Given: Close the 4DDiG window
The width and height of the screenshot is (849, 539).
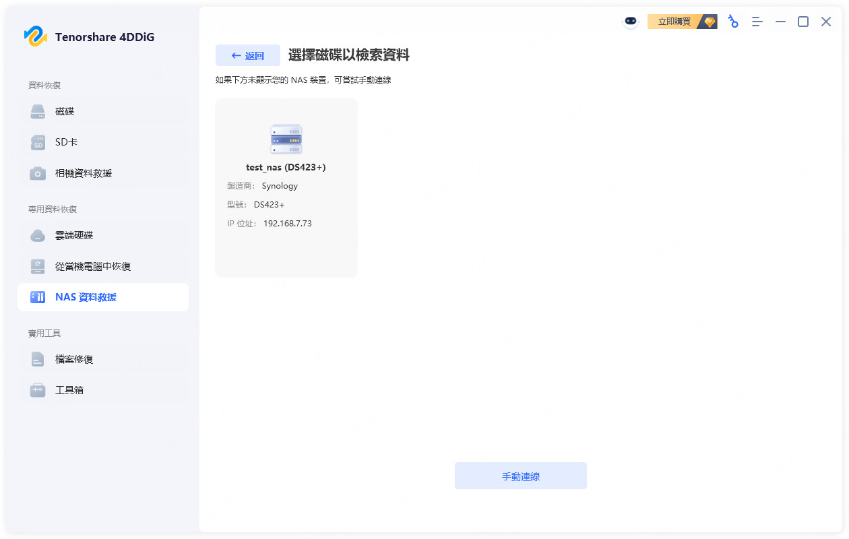Looking at the screenshot, I should [826, 22].
